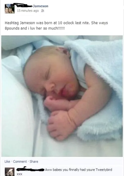Open the sleeping baby photo full size
Image resolution: width=124 pixels, height=176 pixels.
tap(62, 96)
